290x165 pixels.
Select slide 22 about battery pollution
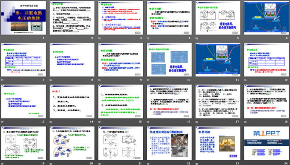(169, 143)
